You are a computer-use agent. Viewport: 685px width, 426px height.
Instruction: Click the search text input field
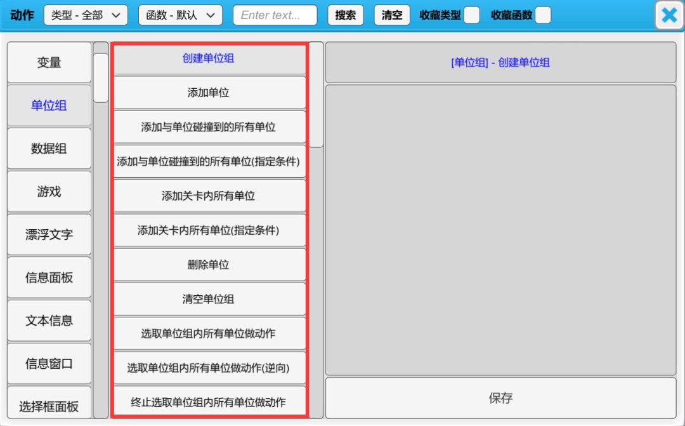275,15
